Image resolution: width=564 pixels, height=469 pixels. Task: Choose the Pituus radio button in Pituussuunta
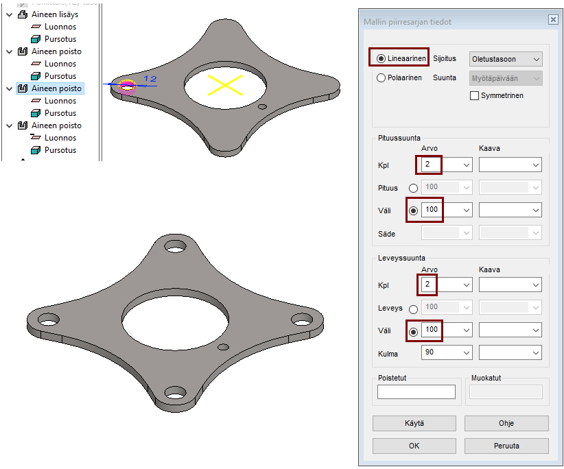[413, 188]
